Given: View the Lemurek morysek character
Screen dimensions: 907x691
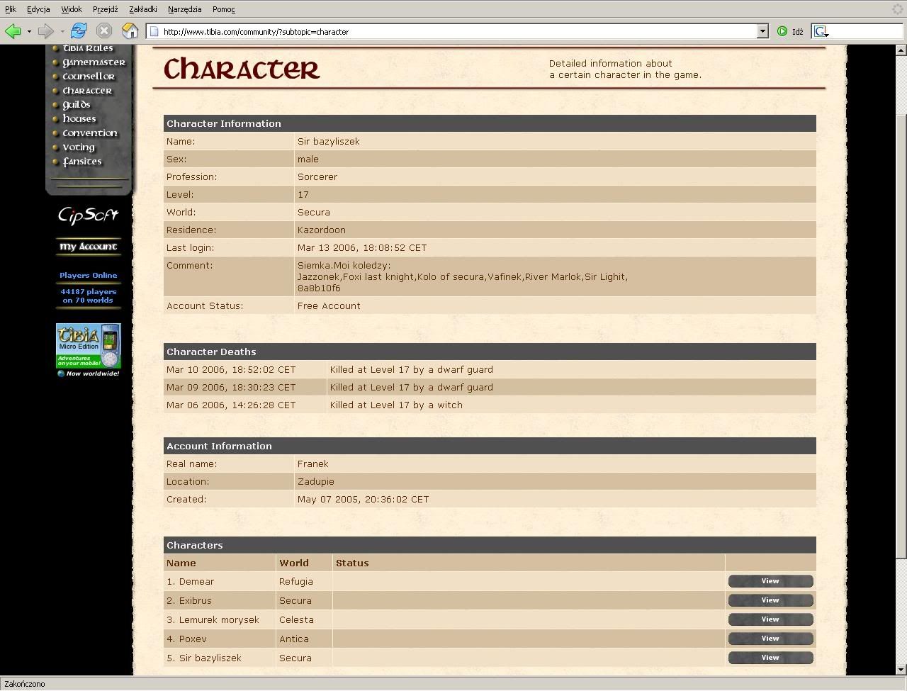Looking at the screenshot, I should (x=770, y=619).
